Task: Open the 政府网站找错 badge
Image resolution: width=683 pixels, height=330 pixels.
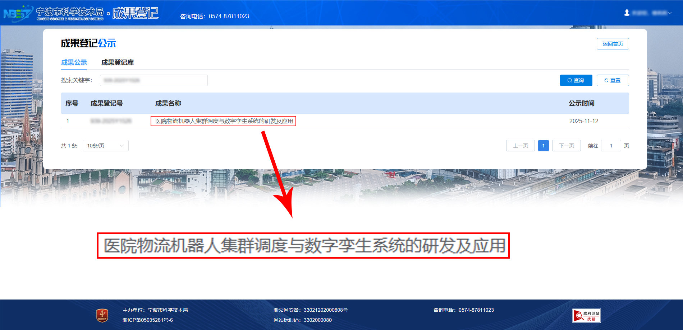Action: (x=586, y=316)
